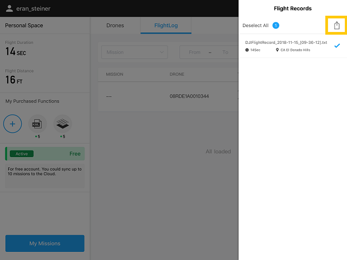Image resolution: width=347 pixels, height=260 pixels.
Task: Click the DRONE column header
Action: click(177, 74)
